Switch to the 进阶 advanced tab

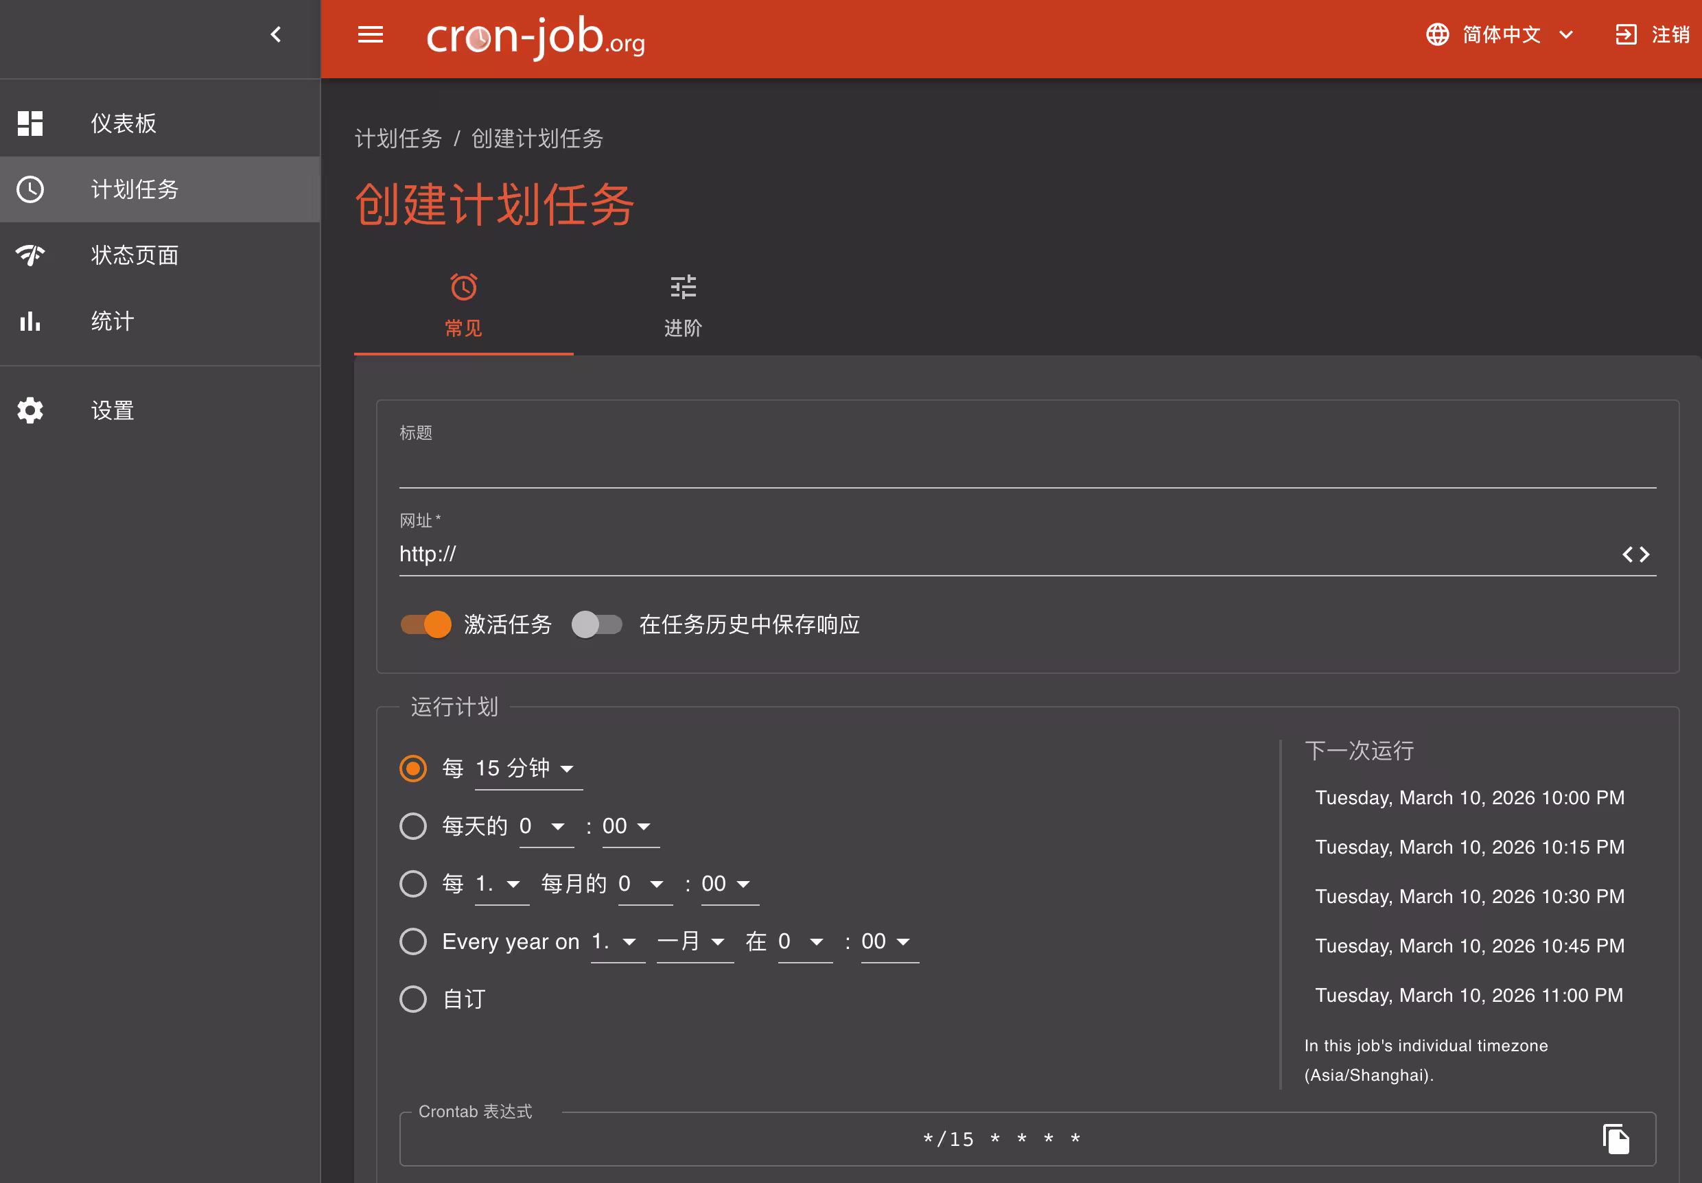click(x=682, y=305)
